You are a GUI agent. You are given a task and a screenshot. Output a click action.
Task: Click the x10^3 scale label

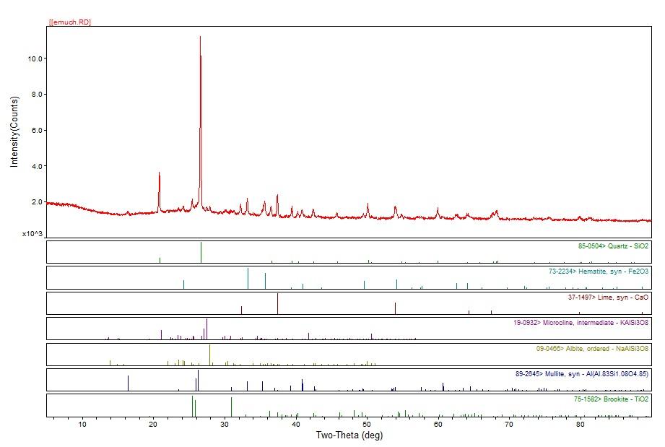[32, 234]
